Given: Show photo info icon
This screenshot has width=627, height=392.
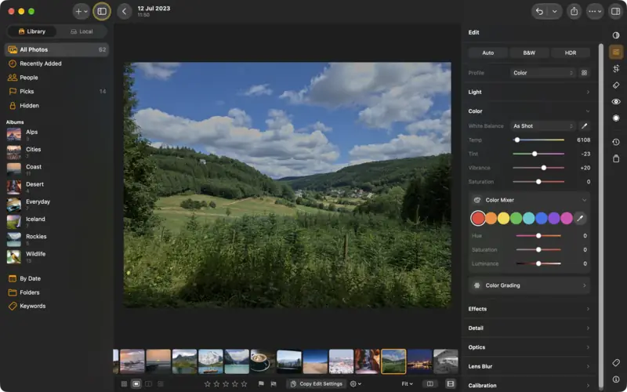Looking at the screenshot, I should (x=616, y=379).
